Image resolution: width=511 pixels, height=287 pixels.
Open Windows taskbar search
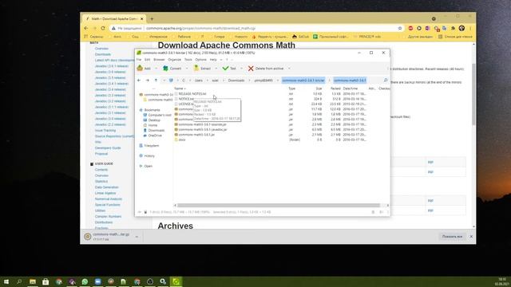click(x=19, y=281)
